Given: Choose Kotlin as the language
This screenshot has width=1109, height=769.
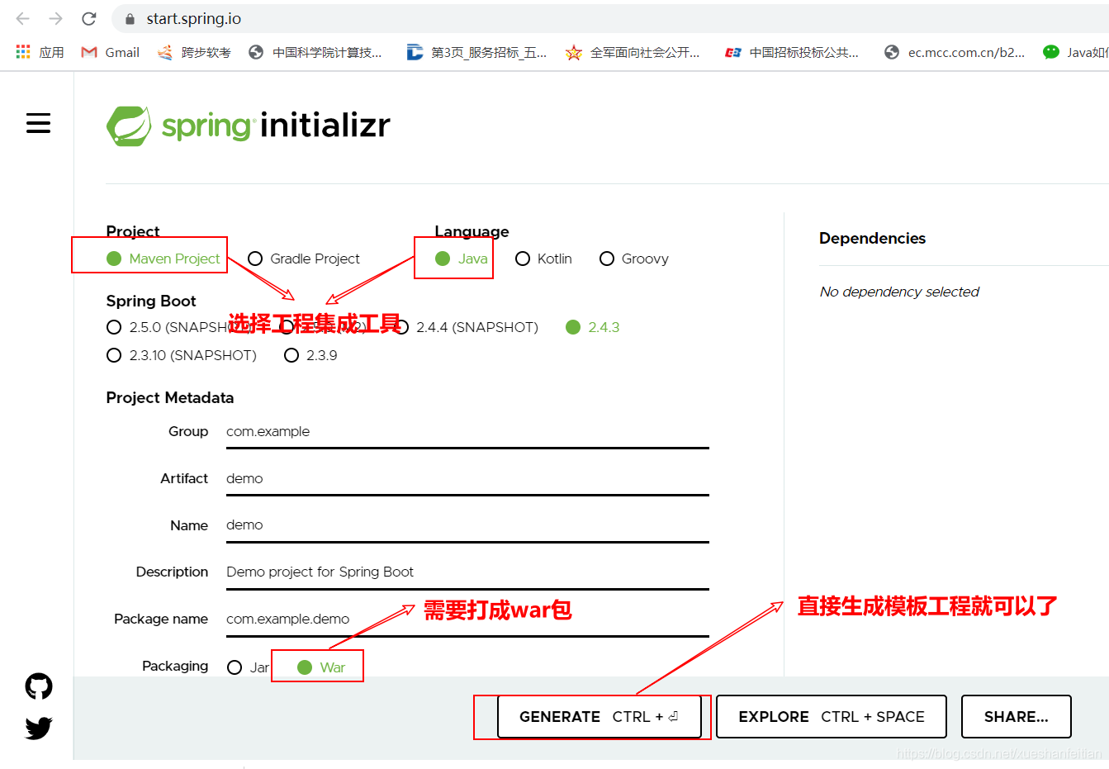Looking at the screenshot, I should click(543, 259).
